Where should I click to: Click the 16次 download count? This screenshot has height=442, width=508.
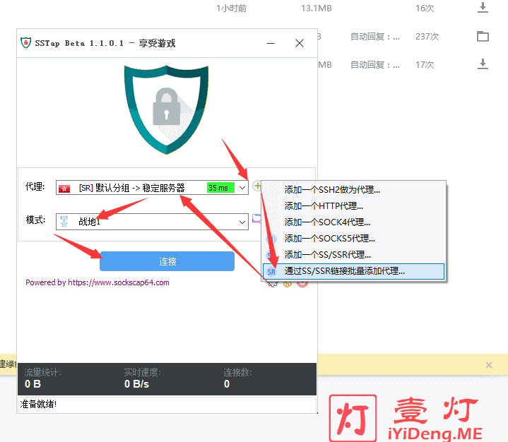pos(425,8)
